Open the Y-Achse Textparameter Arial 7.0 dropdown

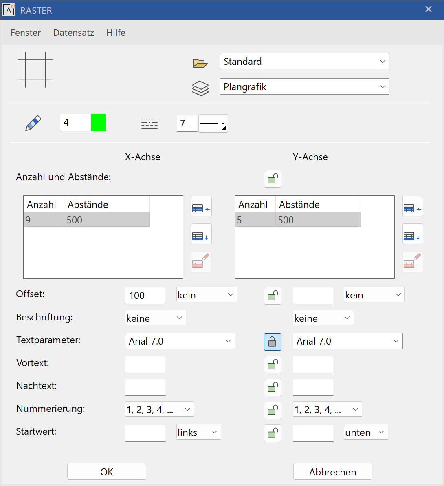tap(348, 341)
